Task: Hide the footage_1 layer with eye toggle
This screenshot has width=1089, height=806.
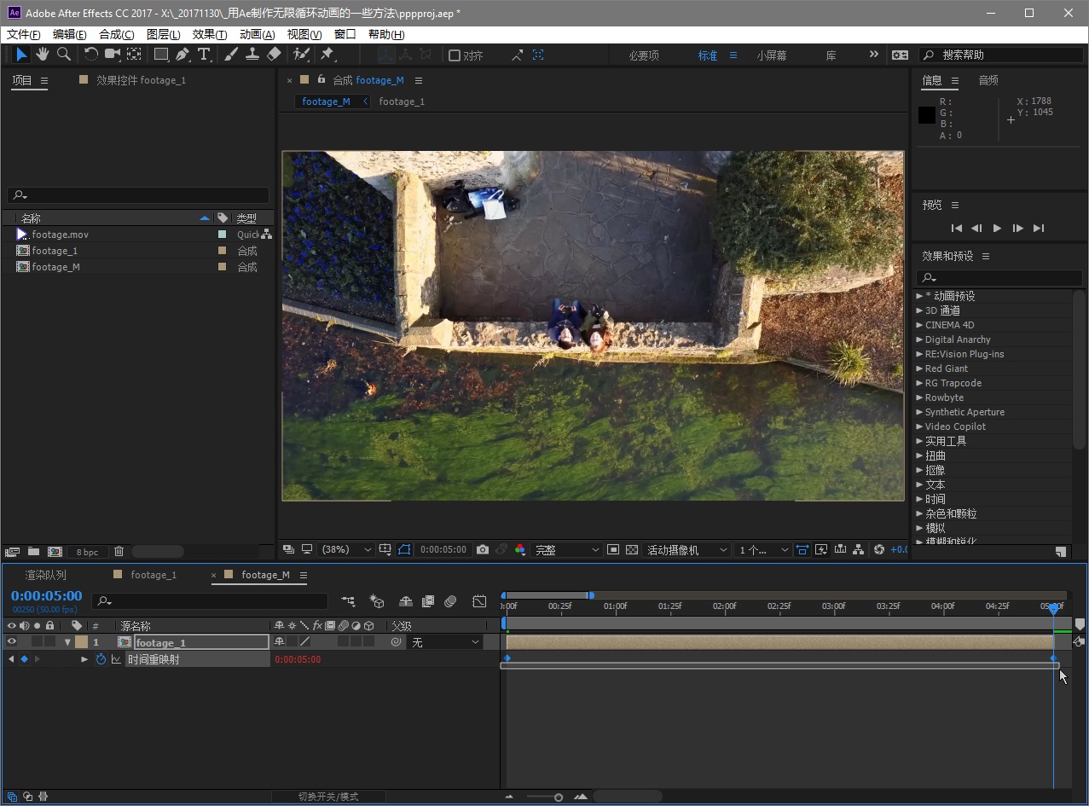Action: tap(12, 642)
